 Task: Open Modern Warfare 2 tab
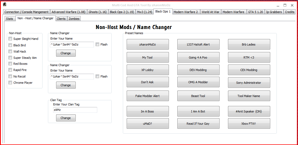click(x=186, y=12)
